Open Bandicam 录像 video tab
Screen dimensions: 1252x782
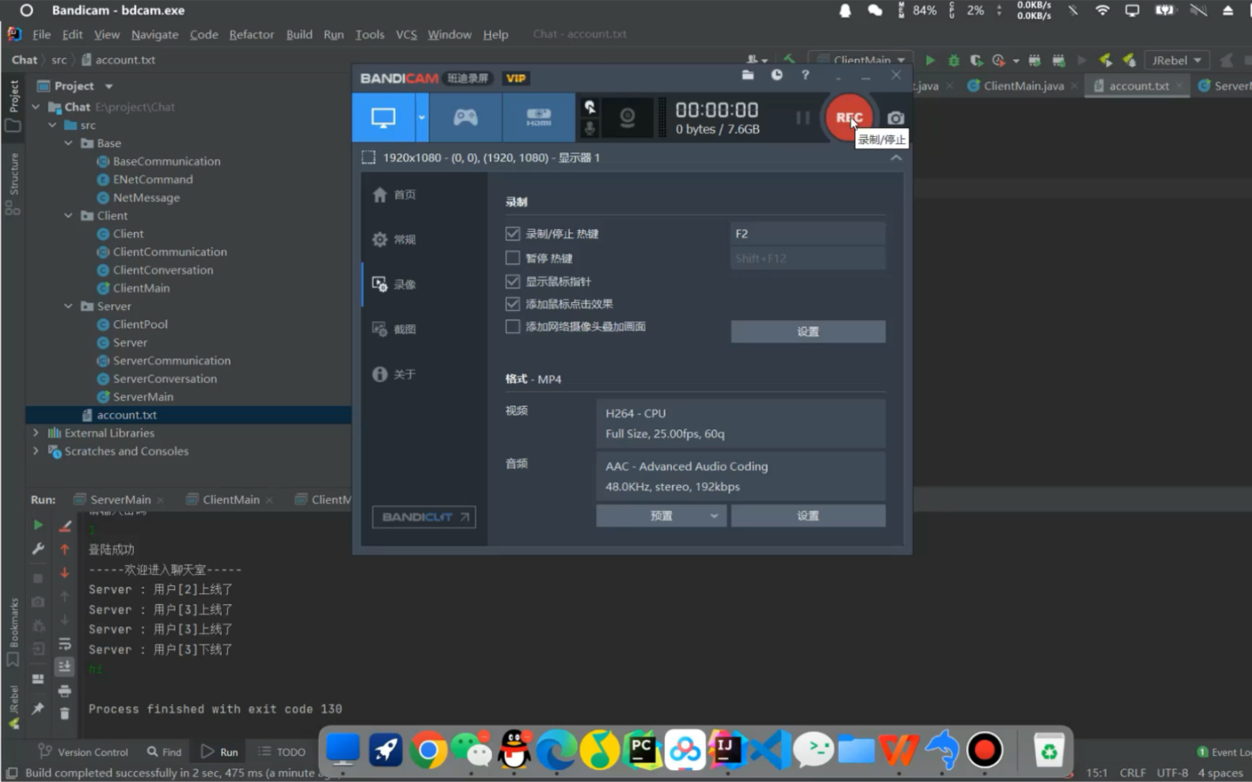394,284
